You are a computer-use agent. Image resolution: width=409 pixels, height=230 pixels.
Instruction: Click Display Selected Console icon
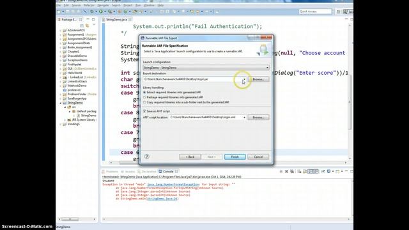tap(328, 171)
